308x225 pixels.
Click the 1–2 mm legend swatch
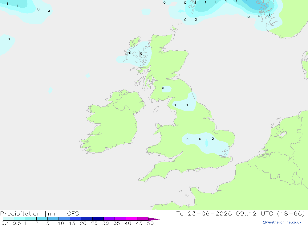click(x=31, y=219)
